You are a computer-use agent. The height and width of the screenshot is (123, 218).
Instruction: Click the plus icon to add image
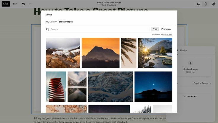190,63
